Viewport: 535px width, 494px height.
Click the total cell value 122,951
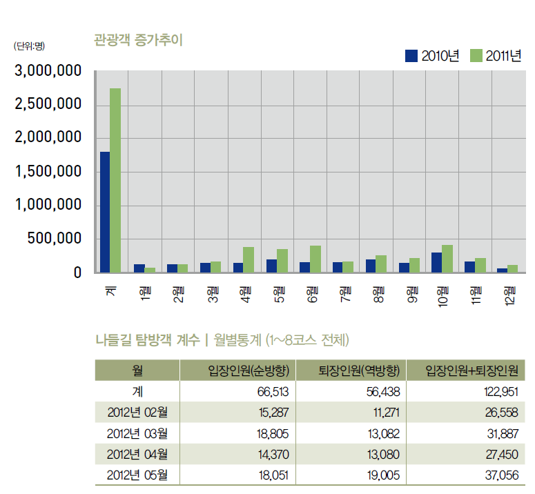pyautogui.click(x=496, y=391)
